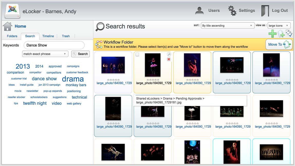Click the magnifier icon beside Search results
The image size is (295, 166).
[100, 27]
